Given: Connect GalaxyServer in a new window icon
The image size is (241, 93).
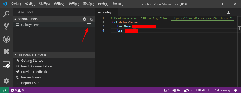Looking at the screenshot, I should click(x=89, y=25).
